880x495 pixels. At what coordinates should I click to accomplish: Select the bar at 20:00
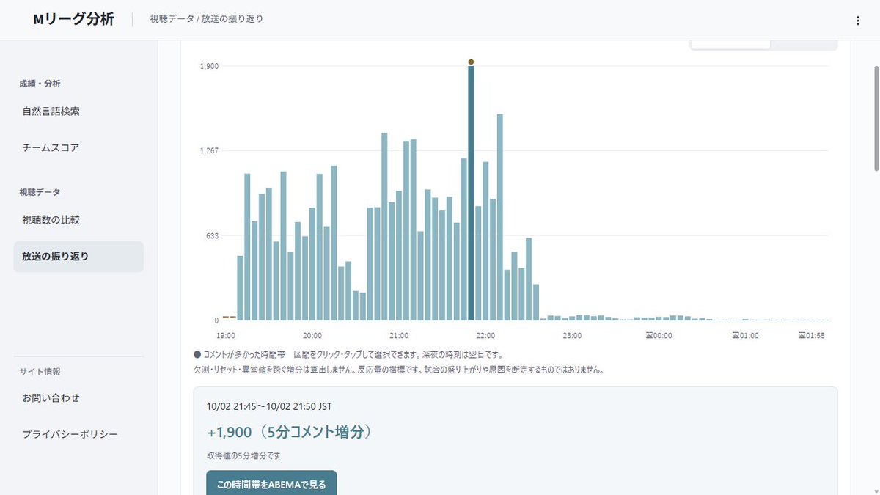point(312,264)
